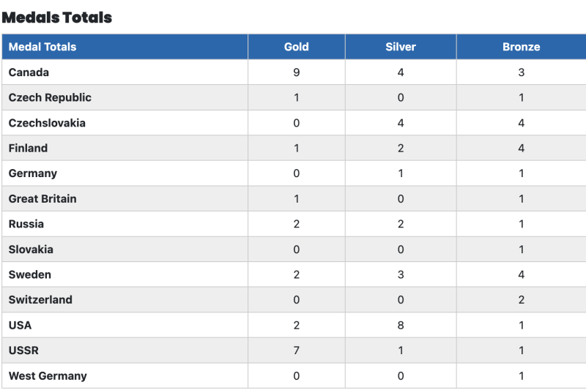
Task: Select Finland's bronze medal count
Action: point(521,148)
